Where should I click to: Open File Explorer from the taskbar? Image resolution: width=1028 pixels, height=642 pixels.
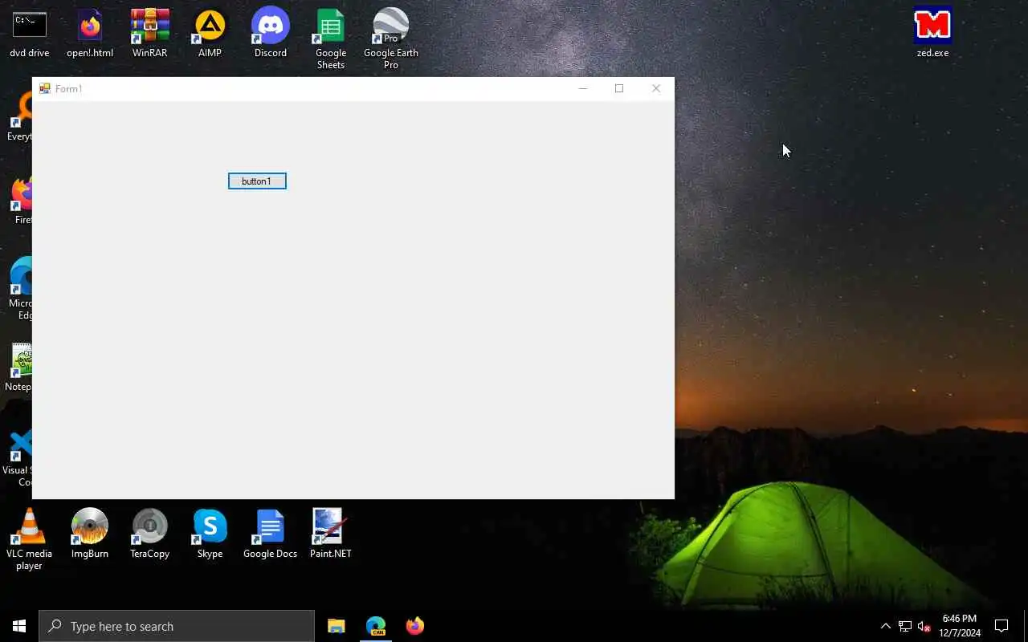(x=337, y=626)
